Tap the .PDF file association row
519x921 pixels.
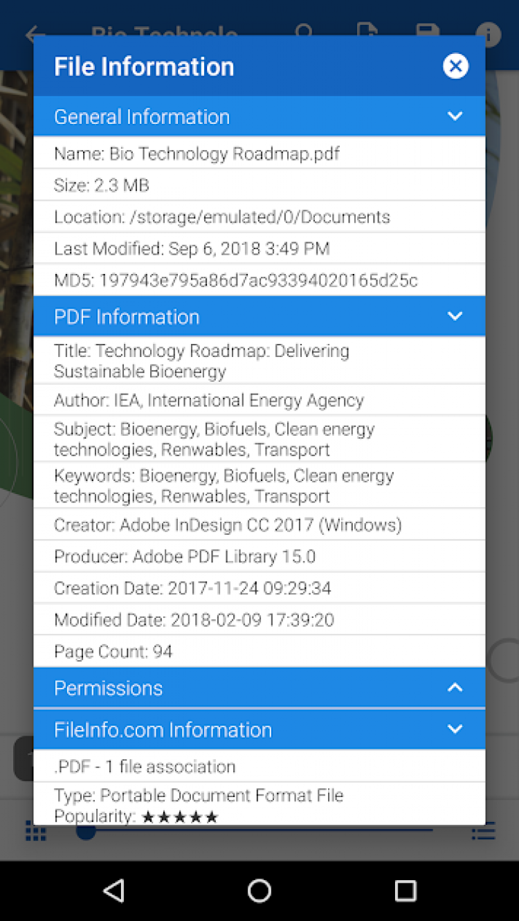(x=145, y=766)
